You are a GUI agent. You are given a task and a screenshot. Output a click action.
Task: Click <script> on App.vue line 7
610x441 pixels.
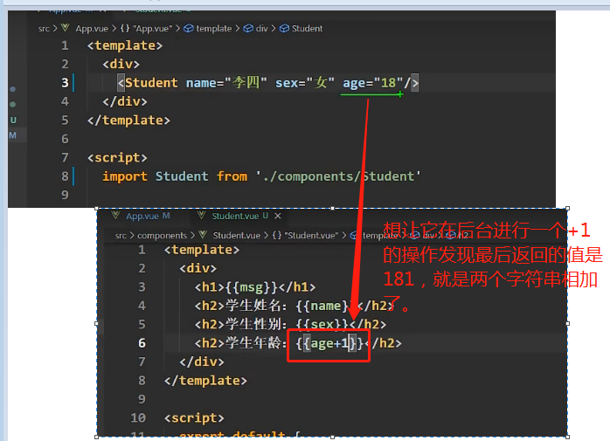coord(117,157)
